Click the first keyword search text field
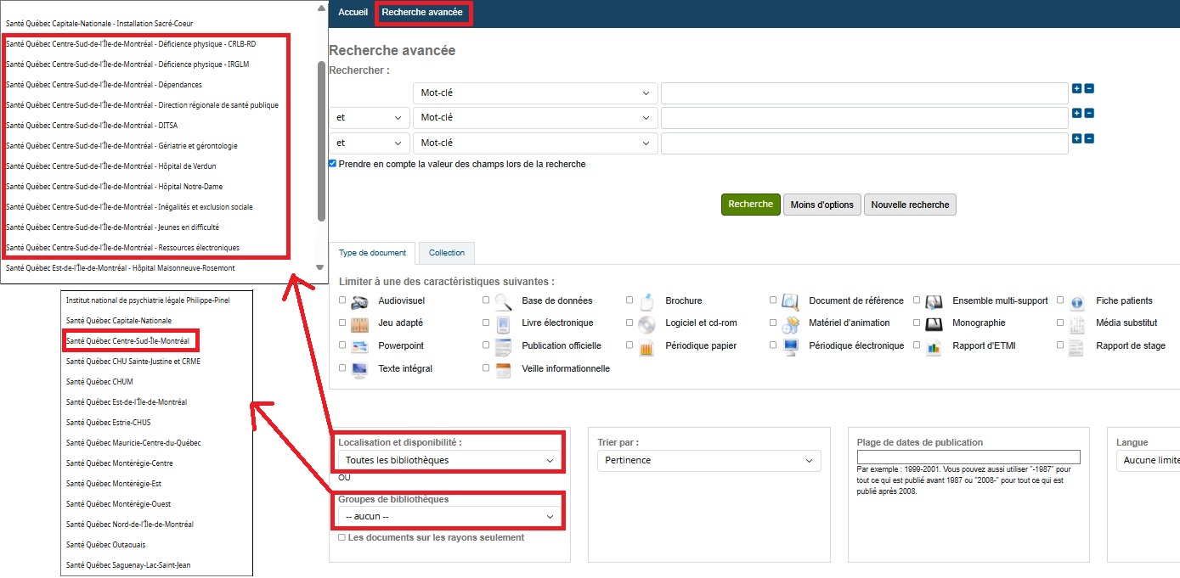The image size is (1180, 578). pos(864,93)
